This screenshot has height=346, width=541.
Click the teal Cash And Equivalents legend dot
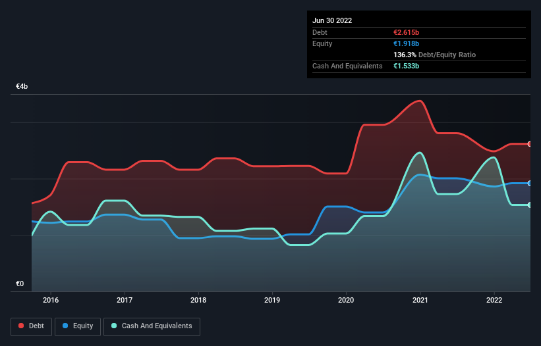[x=114, y=326]
